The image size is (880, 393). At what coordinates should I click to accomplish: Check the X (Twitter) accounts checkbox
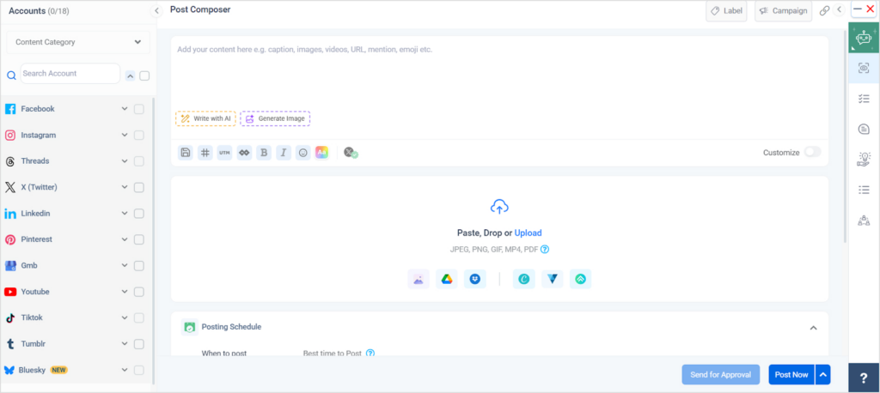pyautogui.click(x=138, y=187)
